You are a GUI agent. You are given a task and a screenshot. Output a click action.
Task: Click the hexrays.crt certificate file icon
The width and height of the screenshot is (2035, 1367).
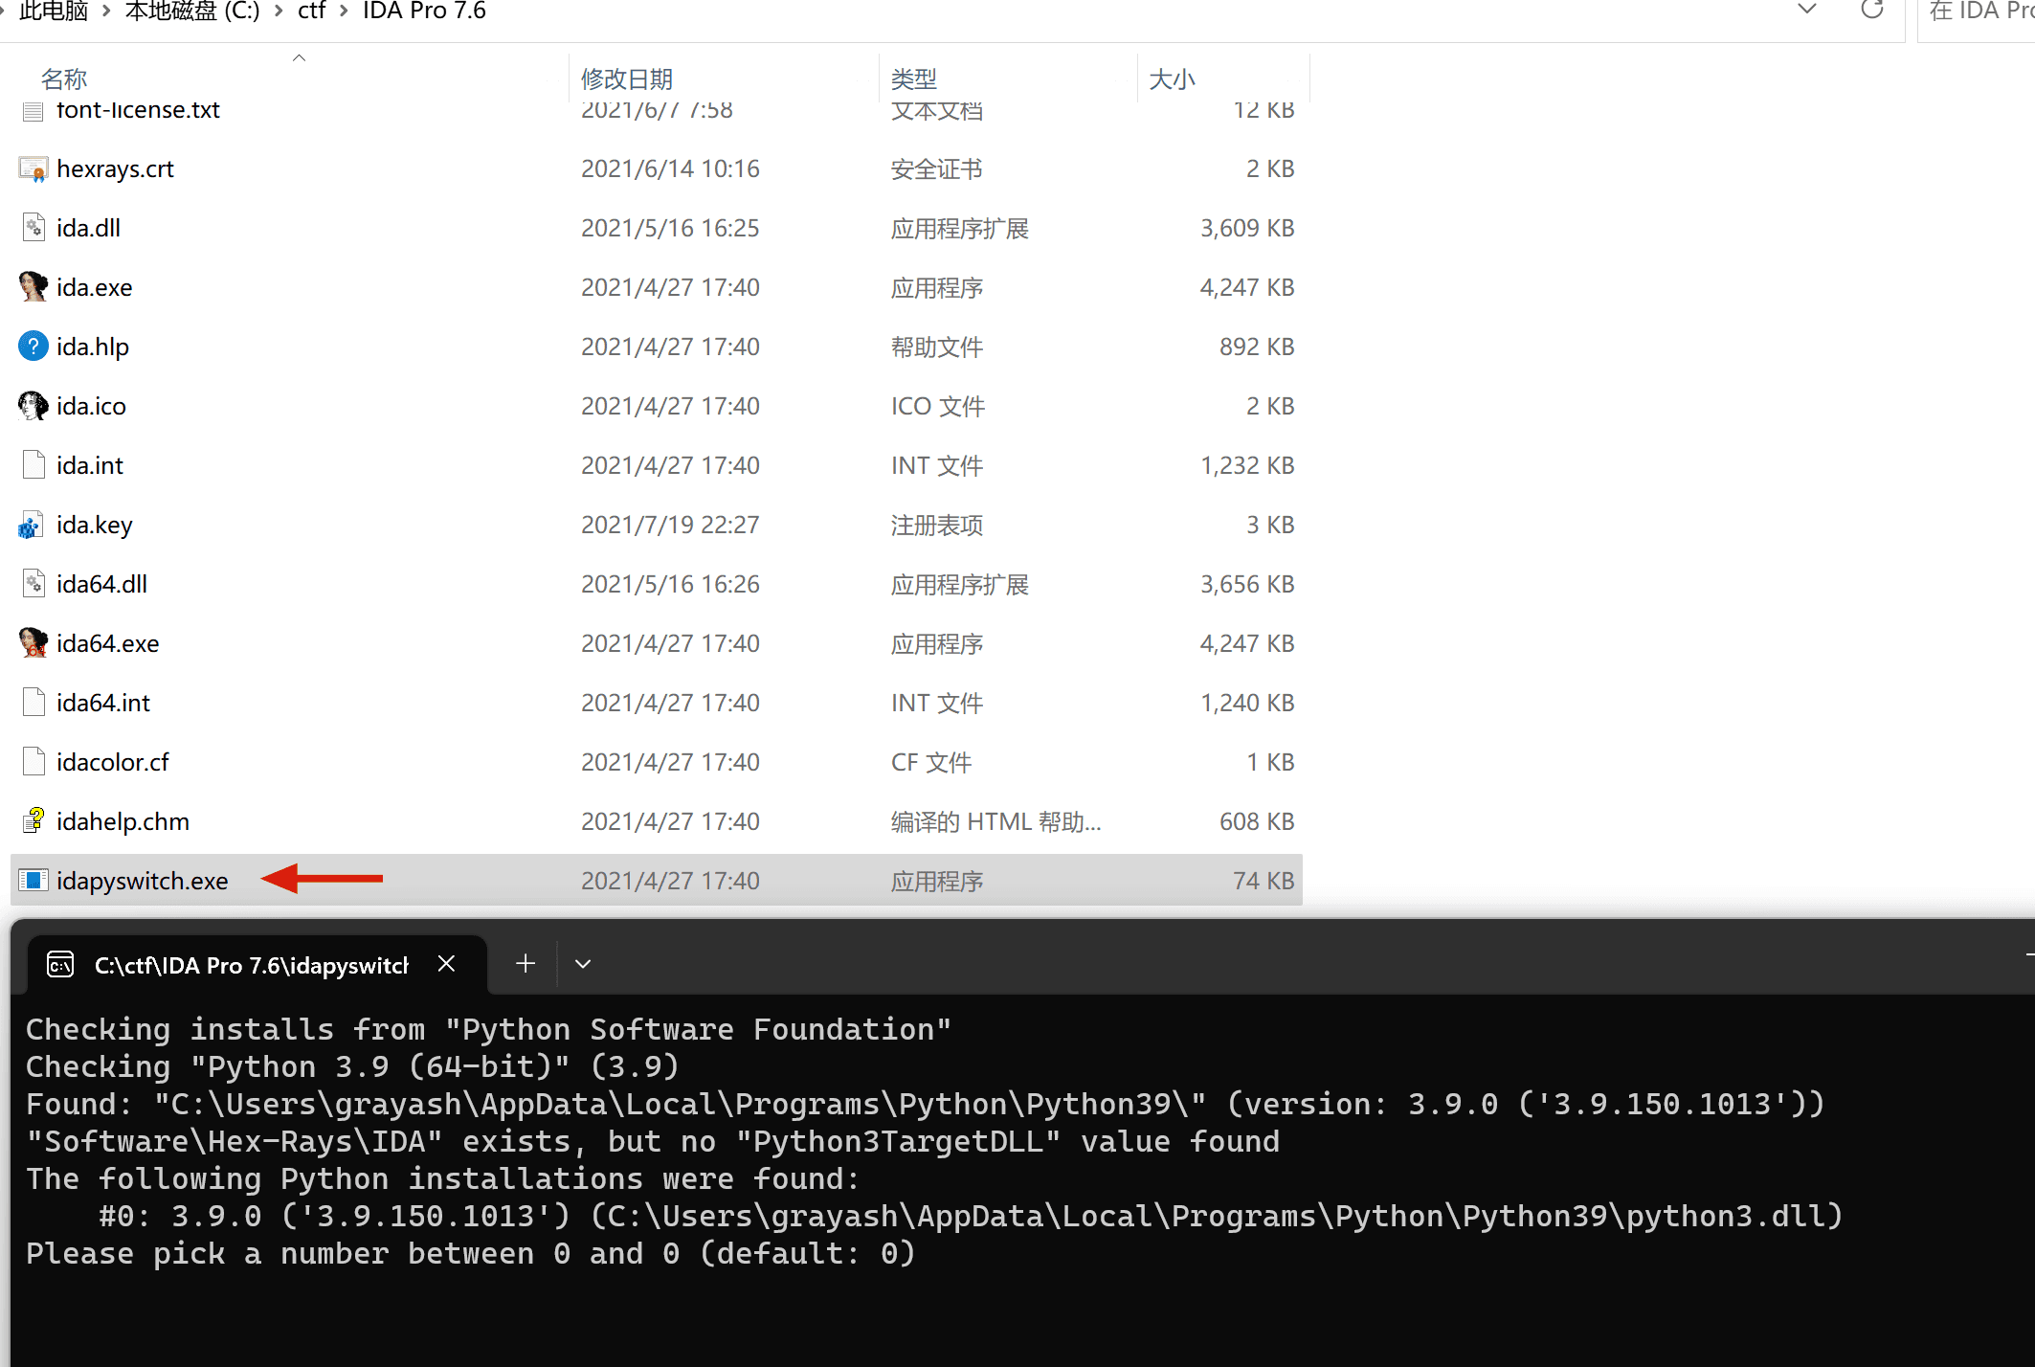click(34, 169)
